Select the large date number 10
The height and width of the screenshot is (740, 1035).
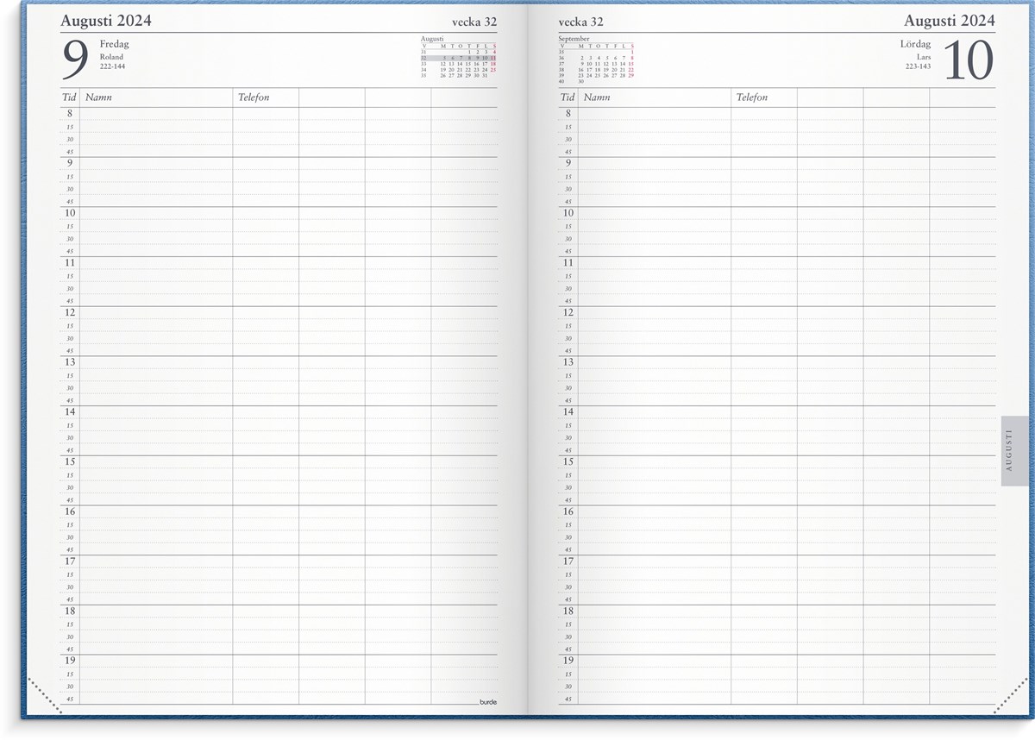969,61
